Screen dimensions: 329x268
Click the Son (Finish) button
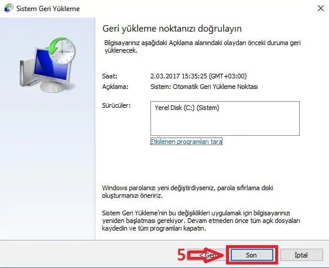pyautogui.click(x=252, y=255)
